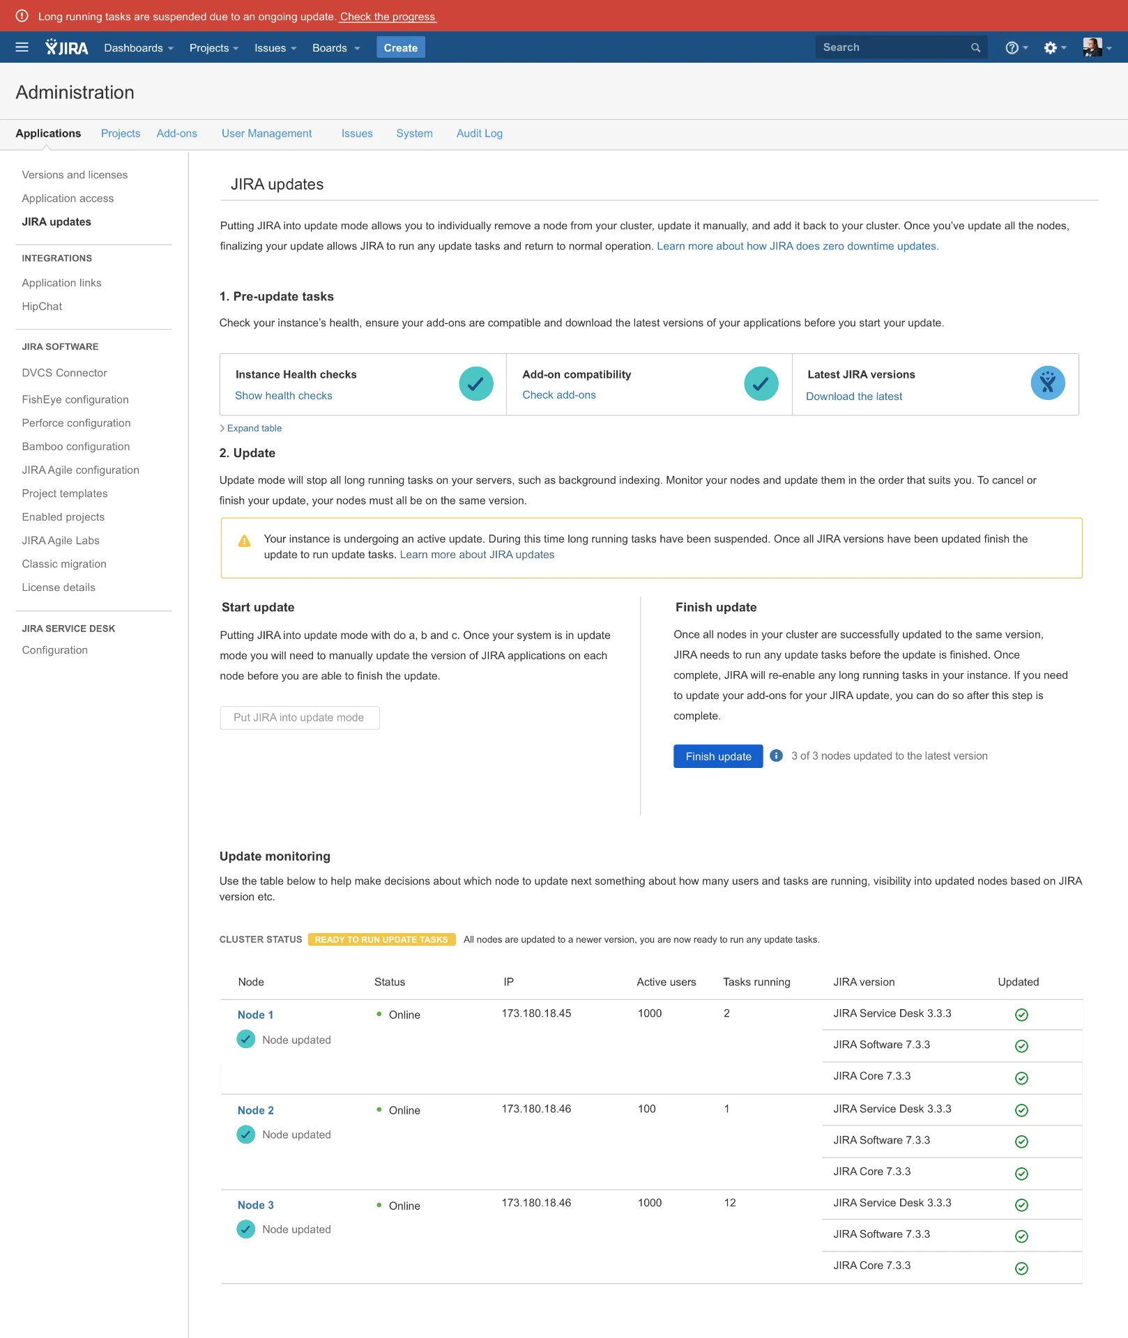
Task: Expand the table via Expand table
Action: point(251,429)
